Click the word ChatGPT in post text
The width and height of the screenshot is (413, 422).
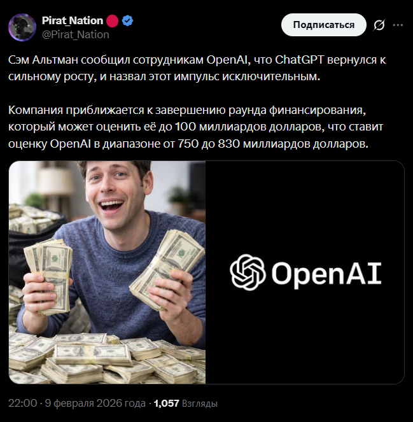[299, 60]
